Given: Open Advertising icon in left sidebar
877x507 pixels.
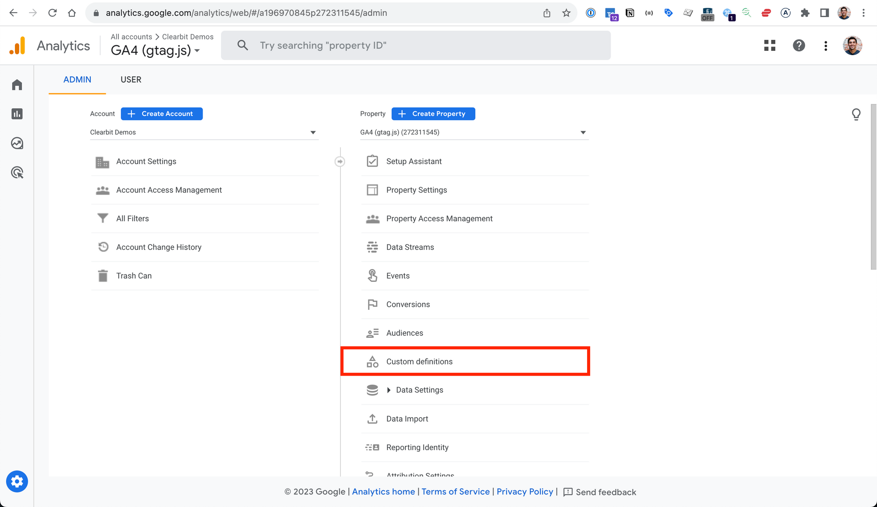Looking at the screenshot, I should (17, 173).
